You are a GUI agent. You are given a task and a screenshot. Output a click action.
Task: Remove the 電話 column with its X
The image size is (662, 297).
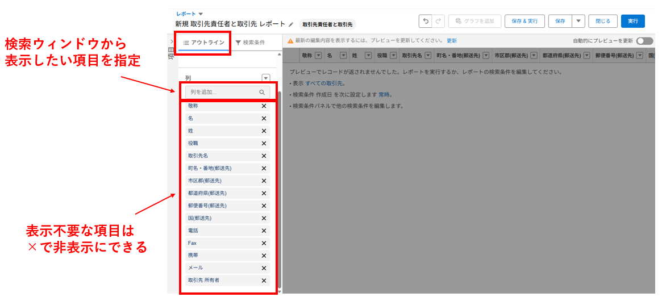[x=264, y=231]
